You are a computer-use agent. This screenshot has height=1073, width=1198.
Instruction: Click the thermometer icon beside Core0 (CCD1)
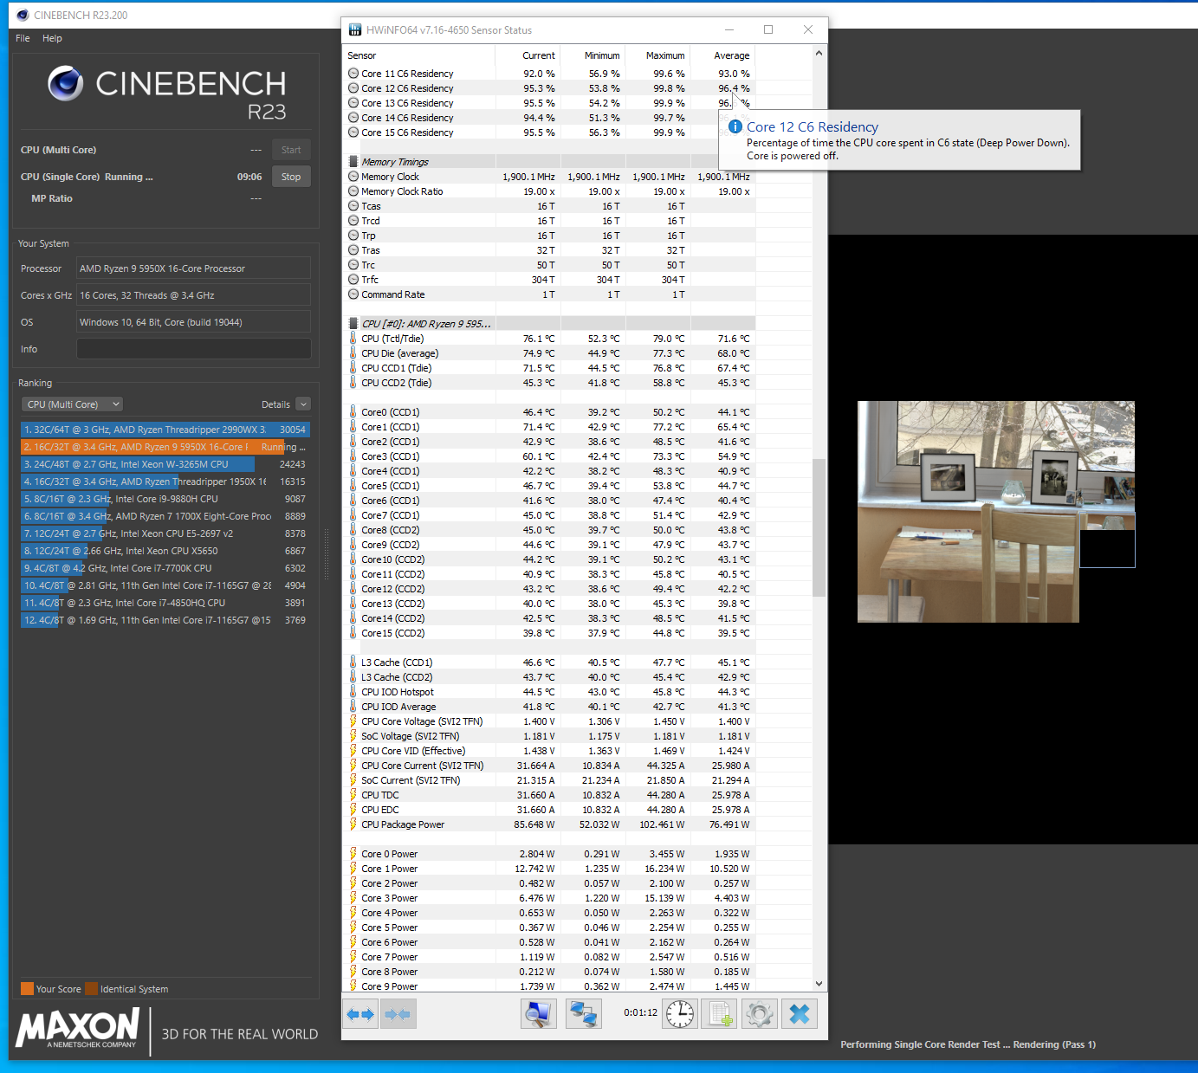click(353, 412)
